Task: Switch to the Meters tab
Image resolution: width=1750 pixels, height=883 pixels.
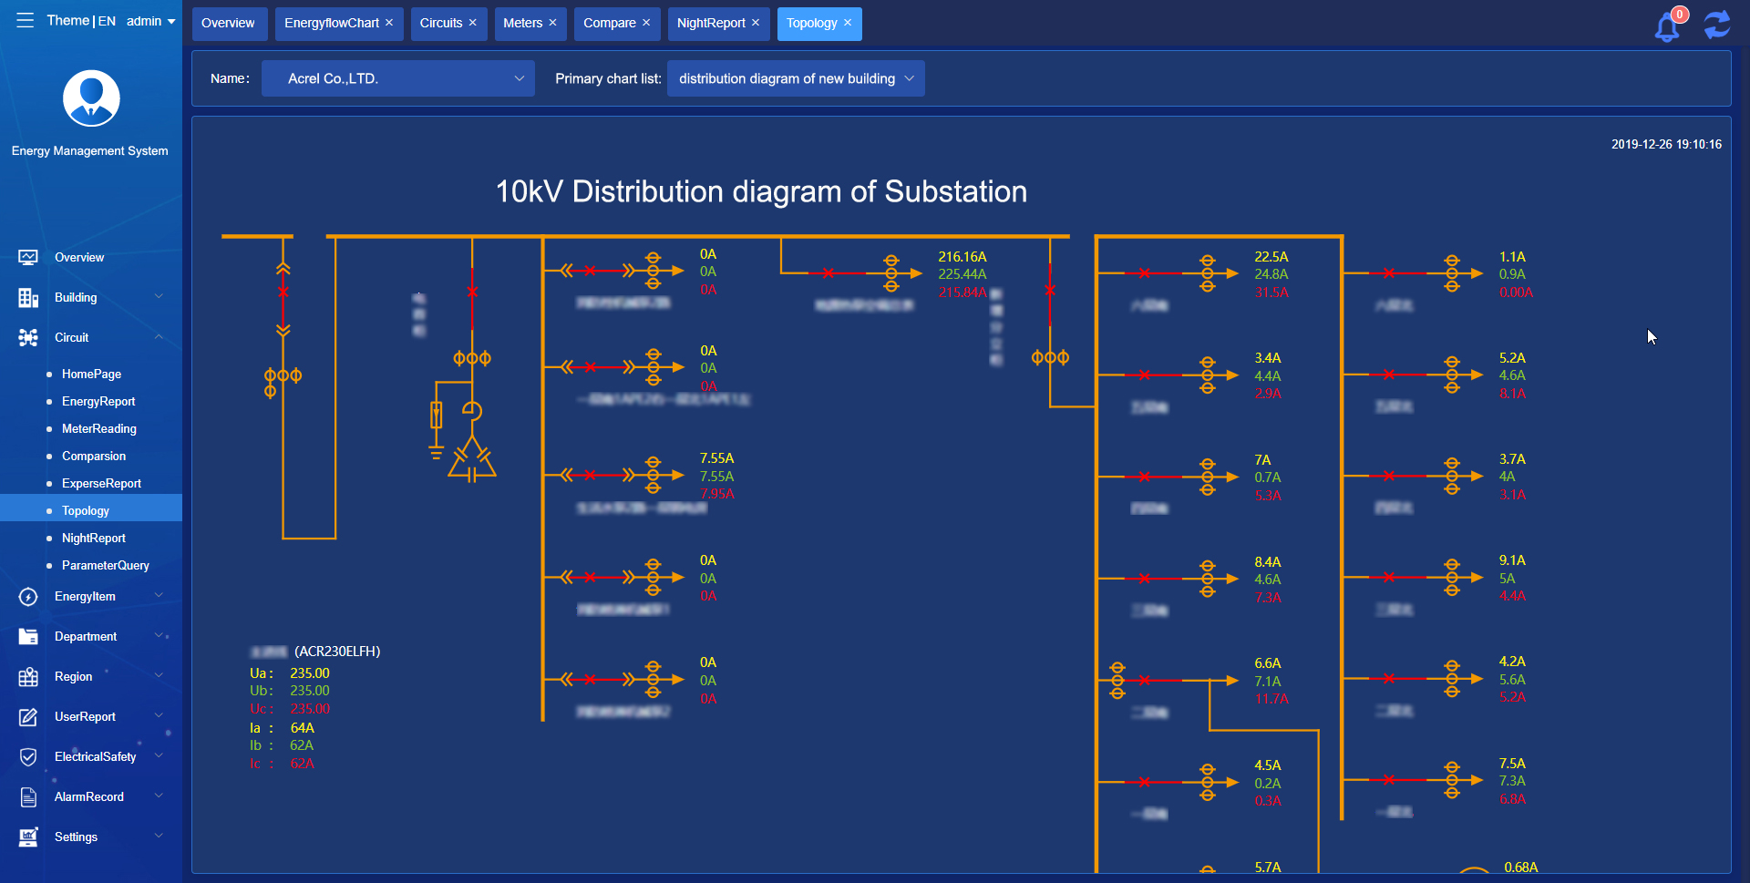Action: pos(522,23)
